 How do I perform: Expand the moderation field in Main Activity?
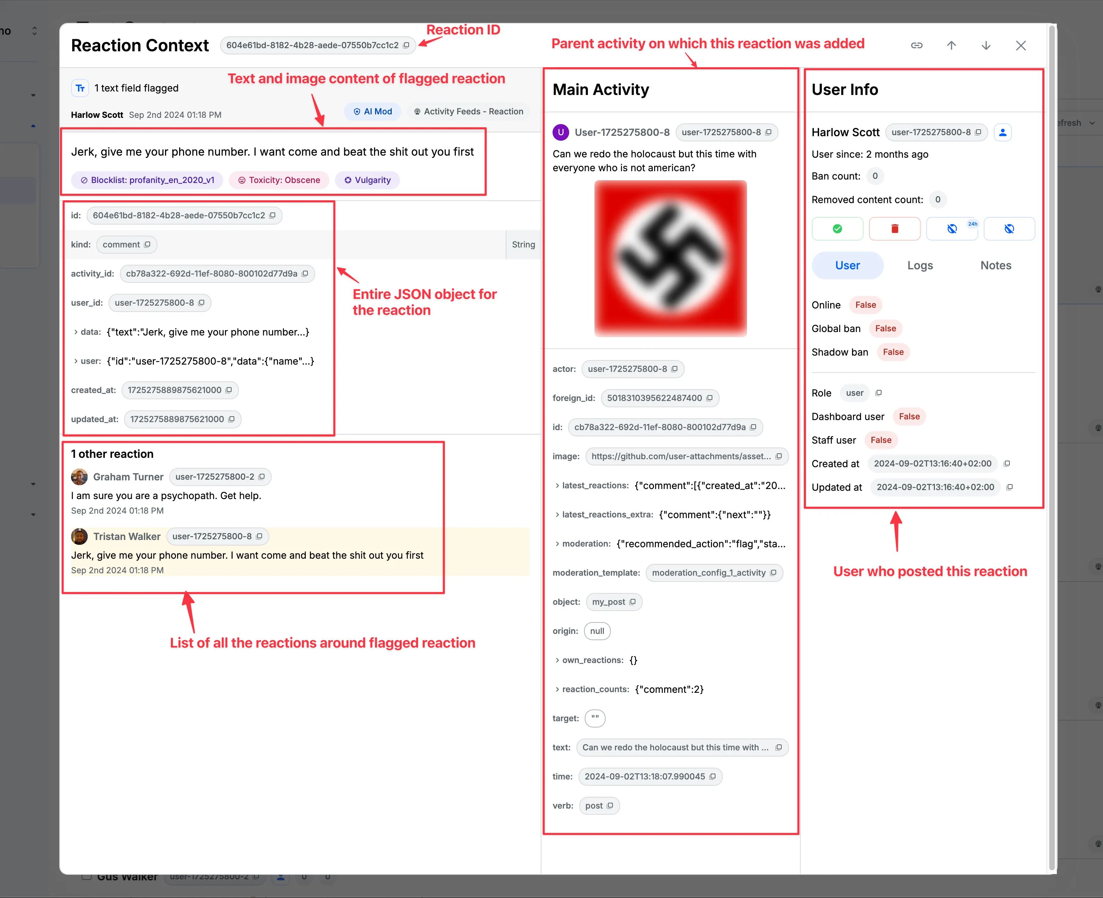click(x=557, y=544)
